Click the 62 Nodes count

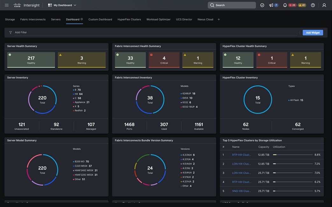(246, 126)
